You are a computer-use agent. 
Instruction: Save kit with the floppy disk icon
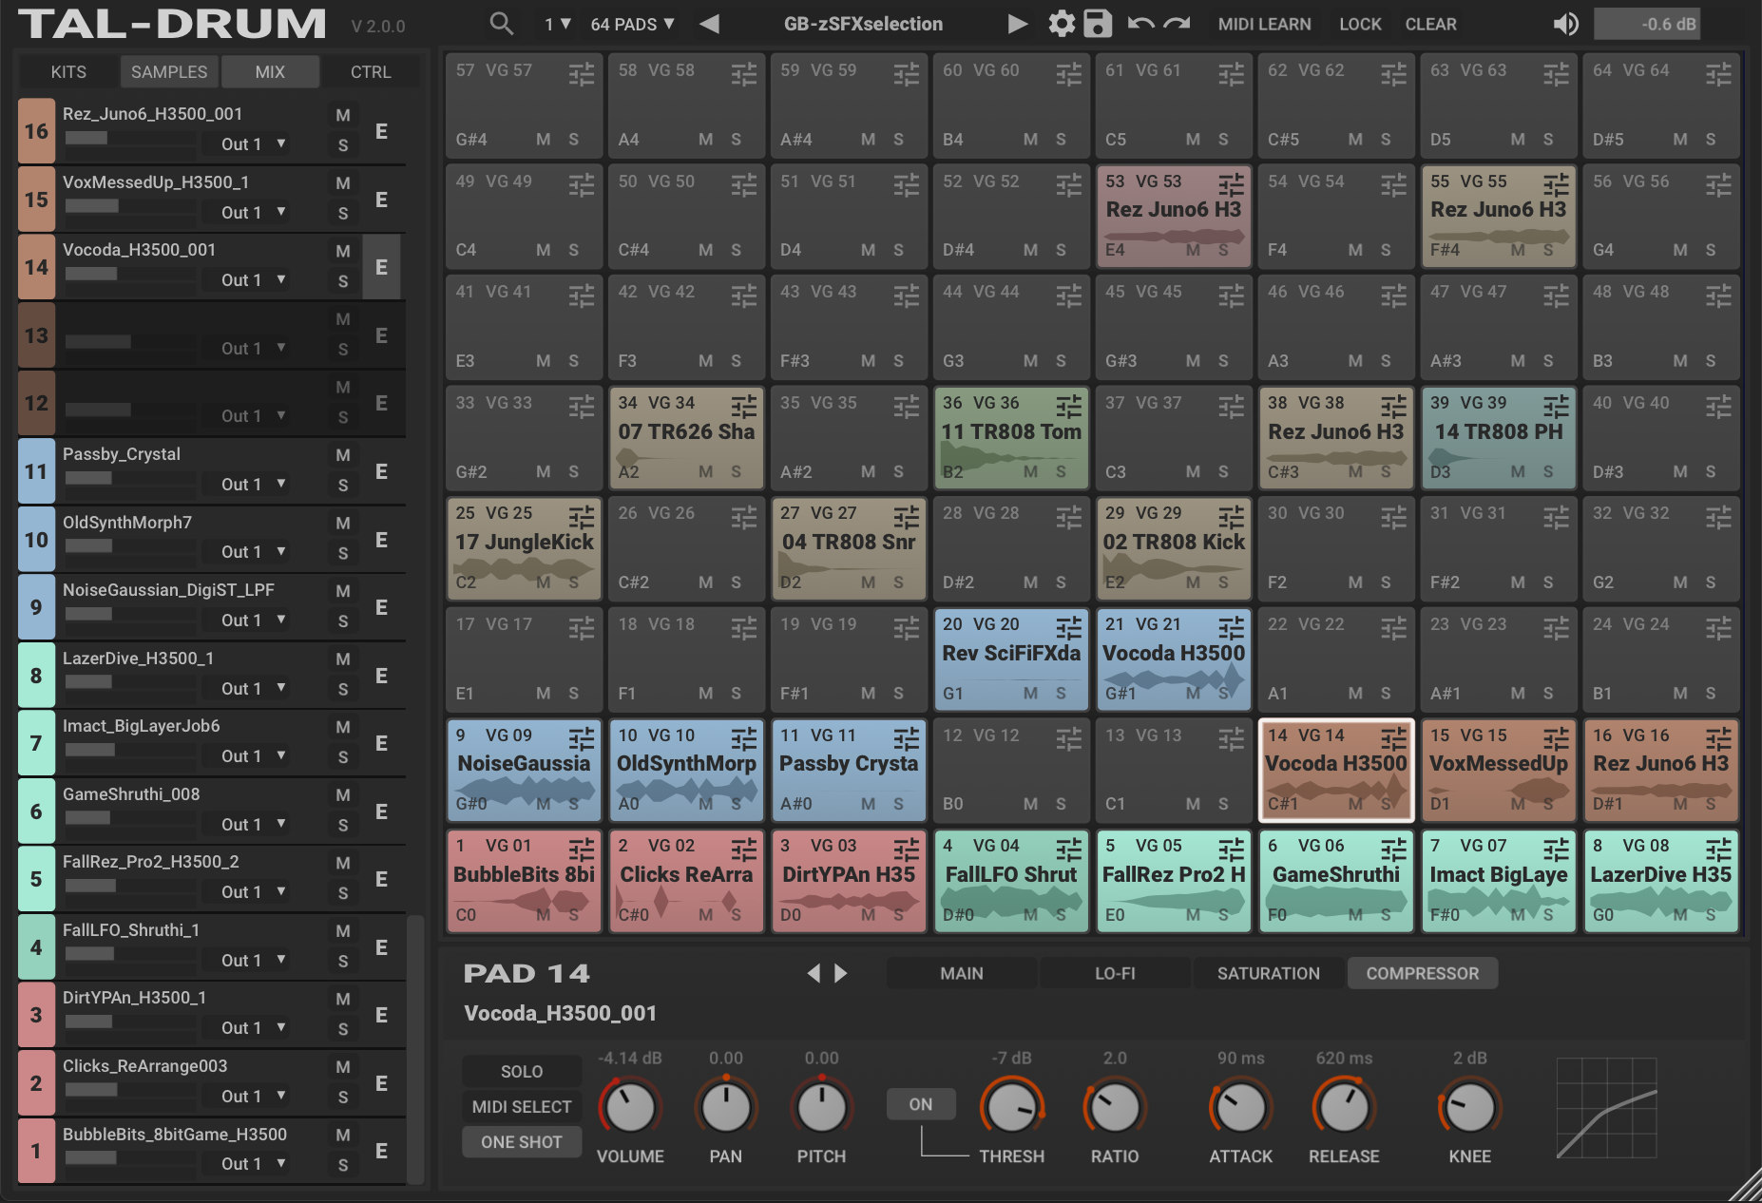tap(1098, 24)
